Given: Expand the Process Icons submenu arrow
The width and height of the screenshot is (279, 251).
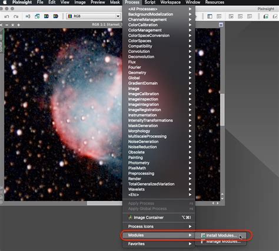Looking at the screenshot, I should tap(190, 226).
